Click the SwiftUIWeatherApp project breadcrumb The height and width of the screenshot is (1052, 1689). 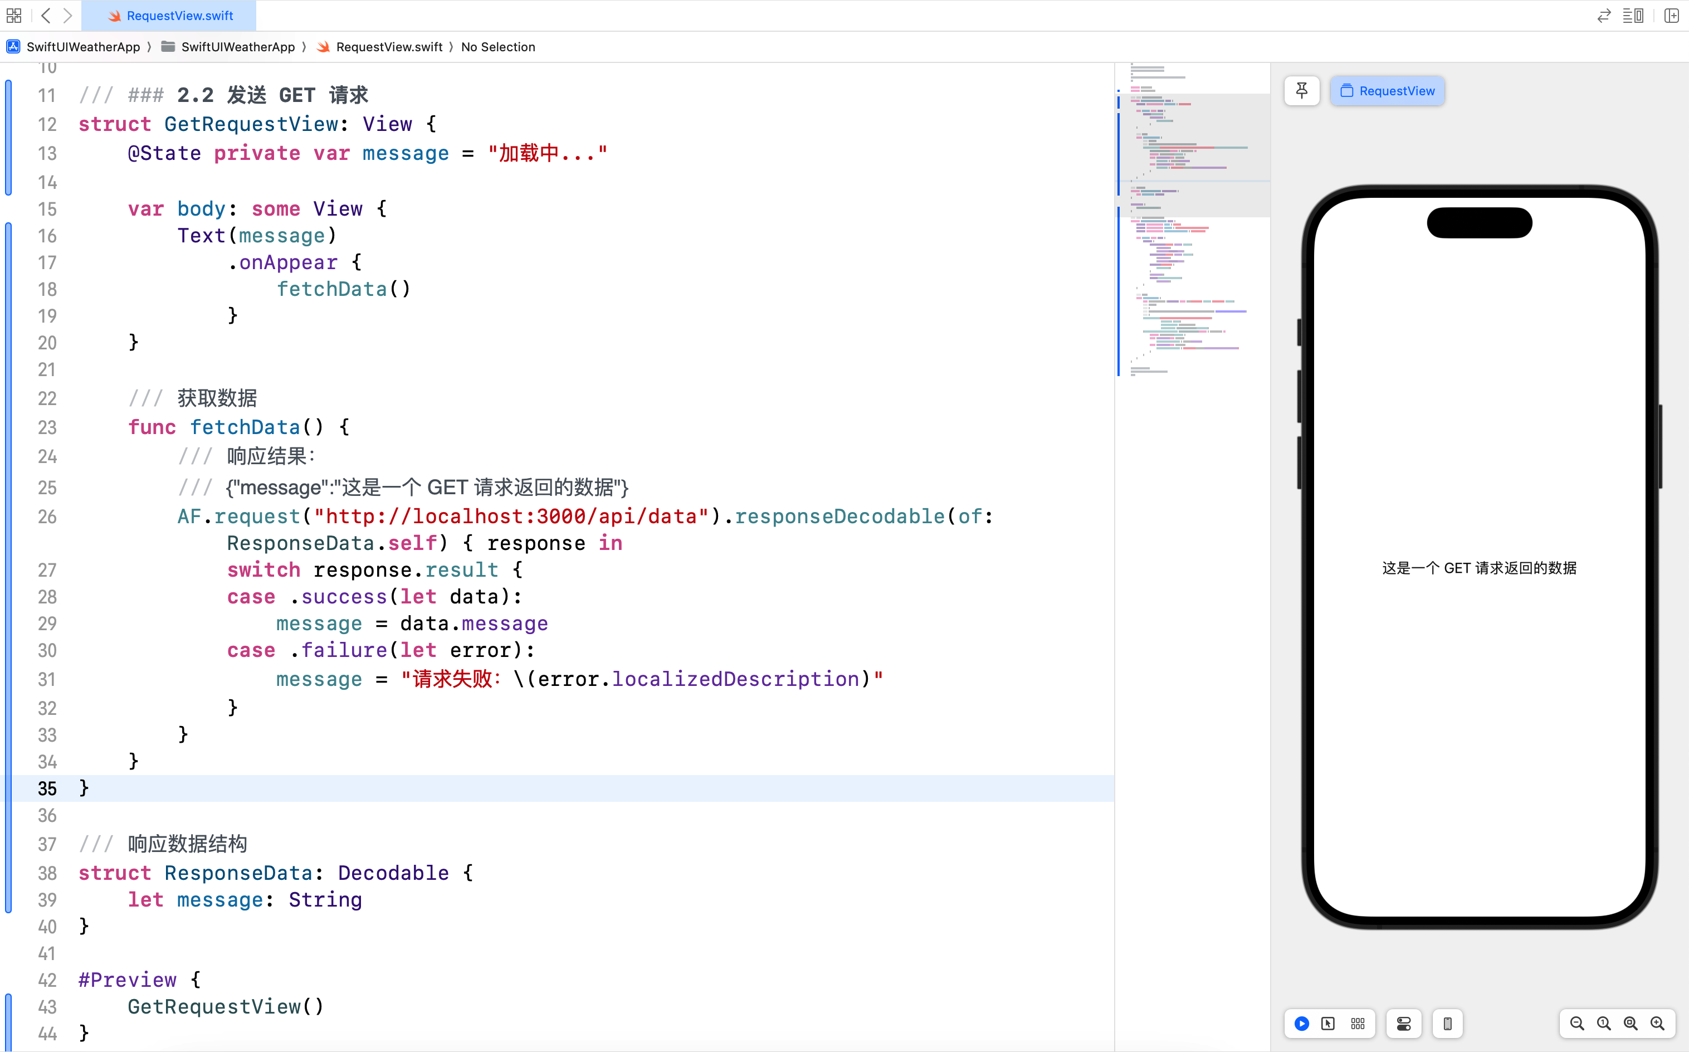point(73,47)
